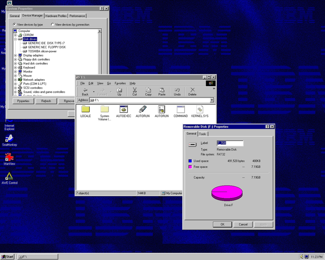Click the F:\ taskbar button
The image size is (325, 260).
point(37,257)
